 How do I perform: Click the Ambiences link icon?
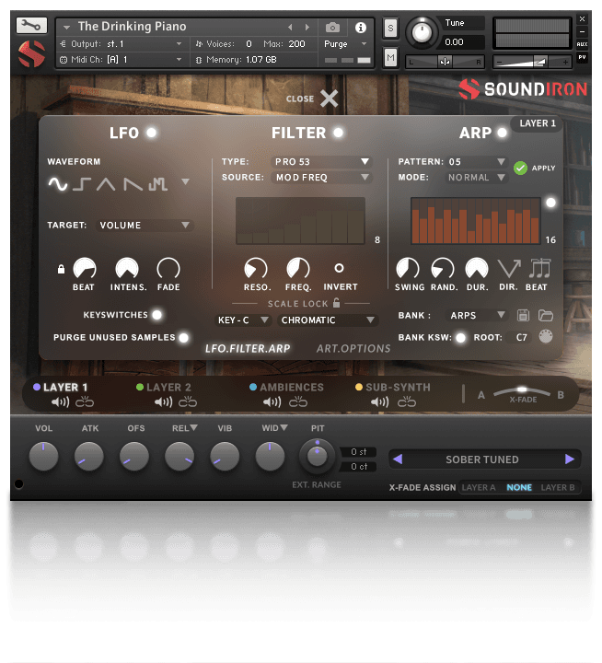pyautogui.click(x=298, y=401)
